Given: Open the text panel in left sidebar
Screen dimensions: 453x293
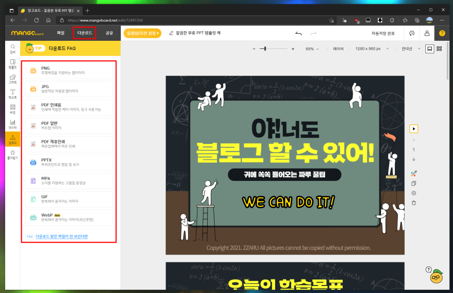Looking at the screenshot, I should point(13,94).
